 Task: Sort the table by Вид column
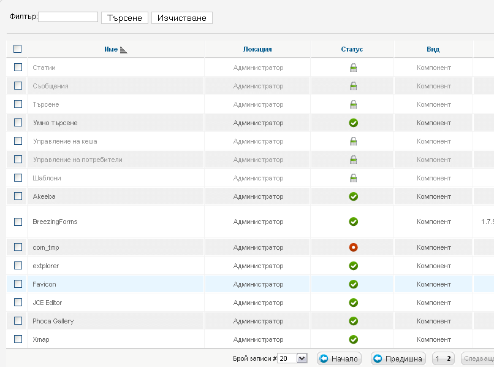pos(433,49)
